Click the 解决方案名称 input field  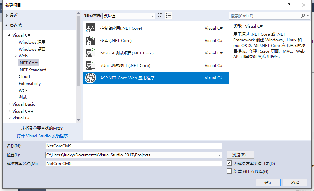pyautogui.click(x=133, y=164)
